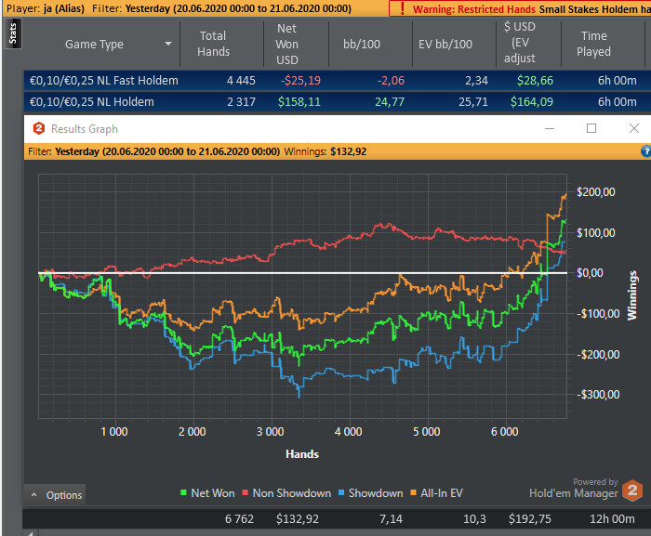Click the 12h 00m time played summary

pyautogui.click(x=612, y=518)
